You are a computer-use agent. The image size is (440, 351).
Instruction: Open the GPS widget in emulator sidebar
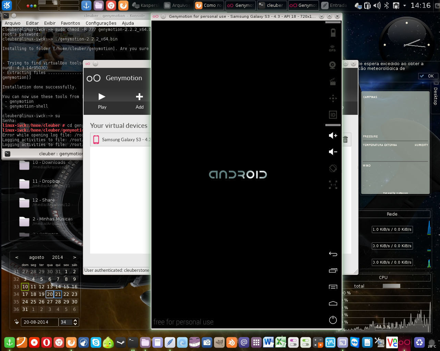click(x=332, y=49)
